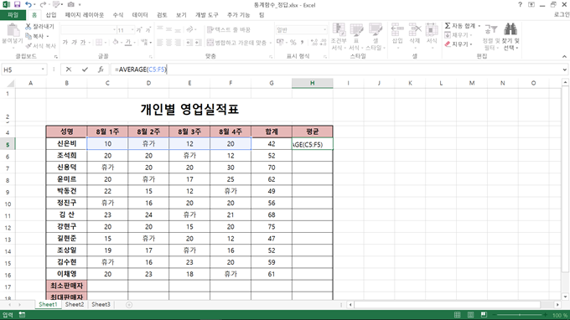Toggle bold font formatting
The image size is (570, 320).
65,43
